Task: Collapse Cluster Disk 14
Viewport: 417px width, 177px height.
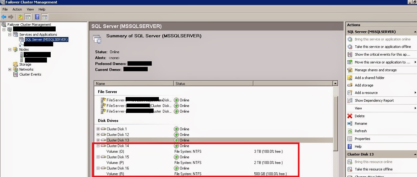Action: point(98,146)
